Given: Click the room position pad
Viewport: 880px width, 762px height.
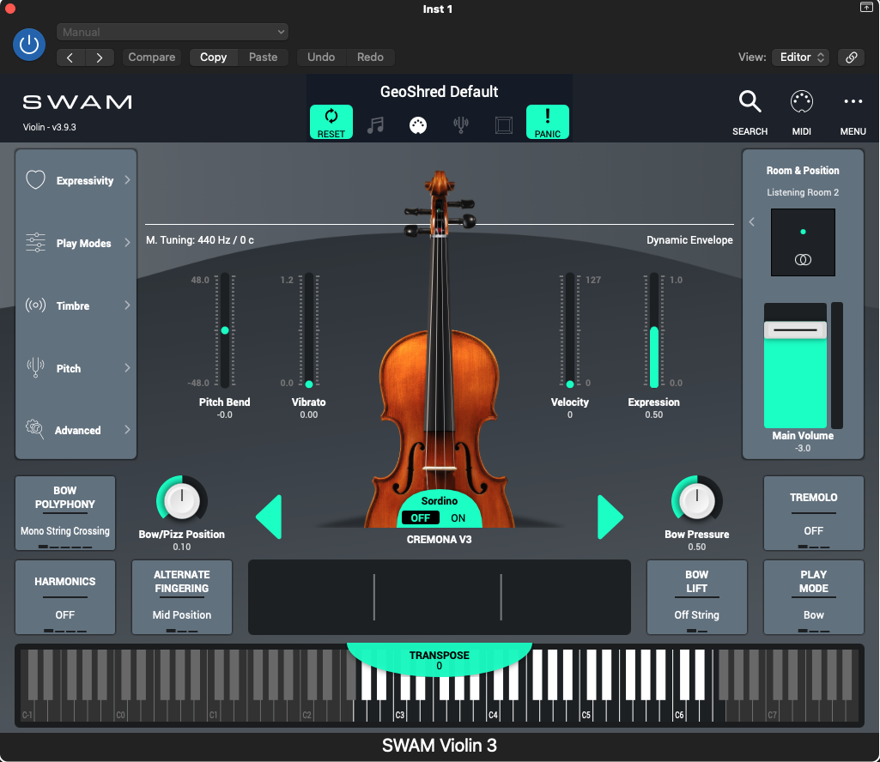Looking at the screenshot, I should coord(803,242).
